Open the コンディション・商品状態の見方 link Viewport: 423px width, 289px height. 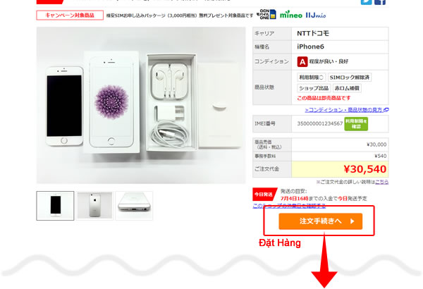point(347,110)
